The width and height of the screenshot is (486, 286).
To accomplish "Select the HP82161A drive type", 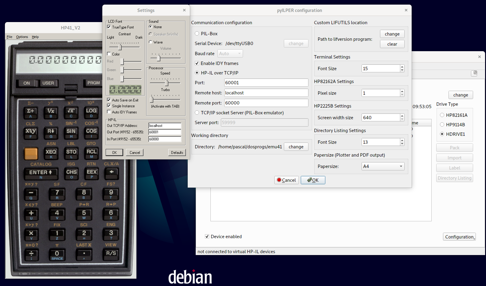I will coord(442,115).
